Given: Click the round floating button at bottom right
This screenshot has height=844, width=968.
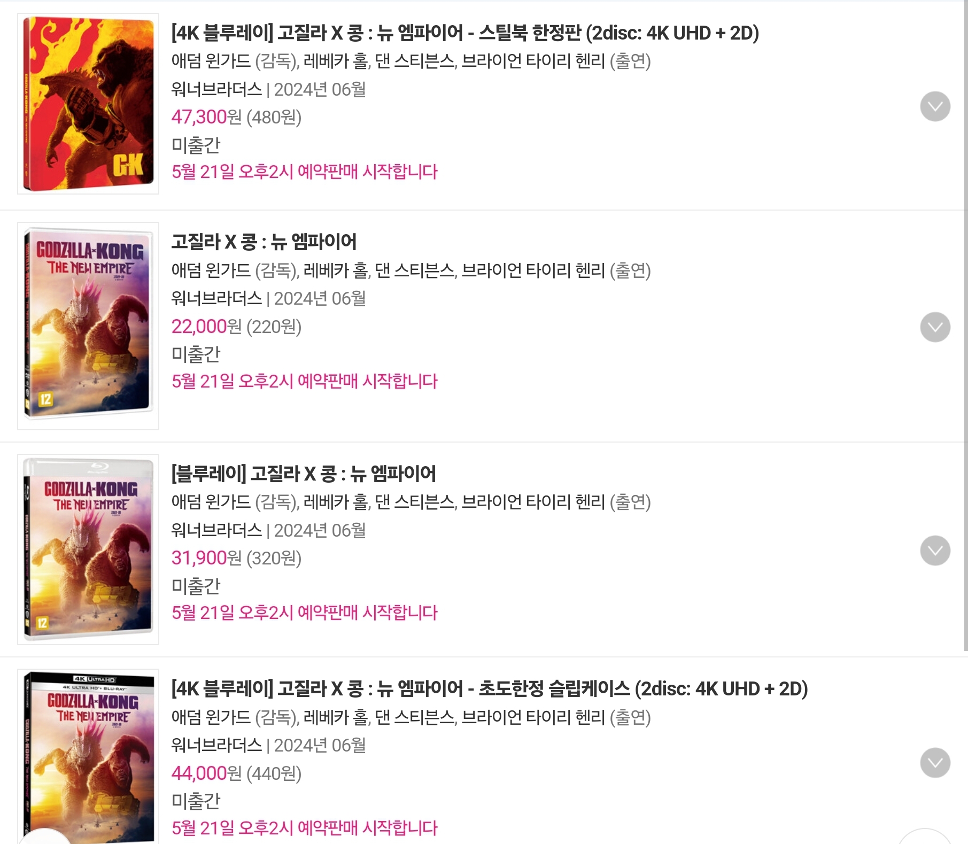Looking at the screenshot, I should [x=926, y=837].
